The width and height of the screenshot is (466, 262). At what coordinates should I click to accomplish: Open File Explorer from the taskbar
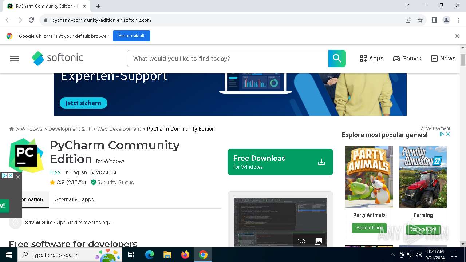coord(167,255)
